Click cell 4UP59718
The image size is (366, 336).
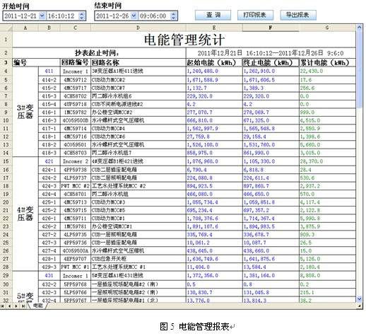tap(76, 104)
